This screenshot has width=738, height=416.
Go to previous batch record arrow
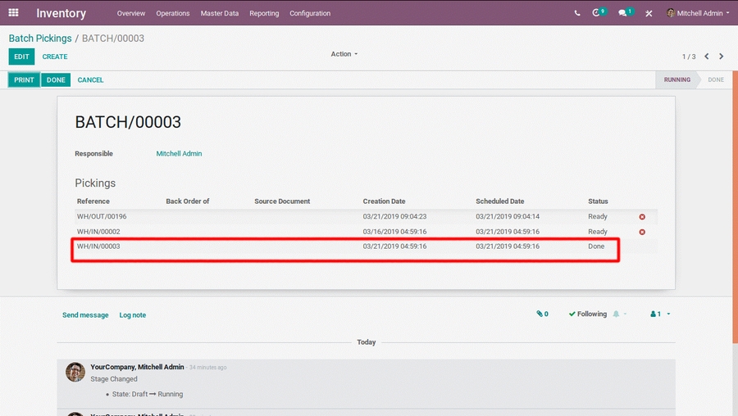[707, 57]
